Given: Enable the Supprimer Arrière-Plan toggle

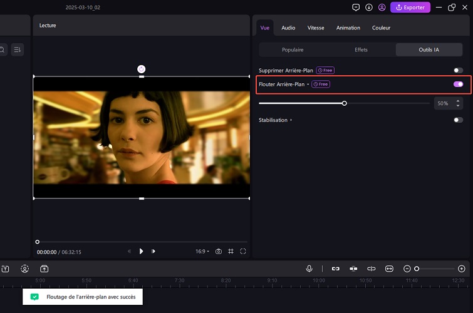Looking at the screenshot, I should point(458,70).
